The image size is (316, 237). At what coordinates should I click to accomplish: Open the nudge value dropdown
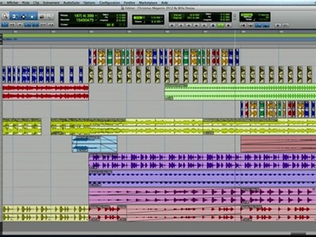[162, 22]
